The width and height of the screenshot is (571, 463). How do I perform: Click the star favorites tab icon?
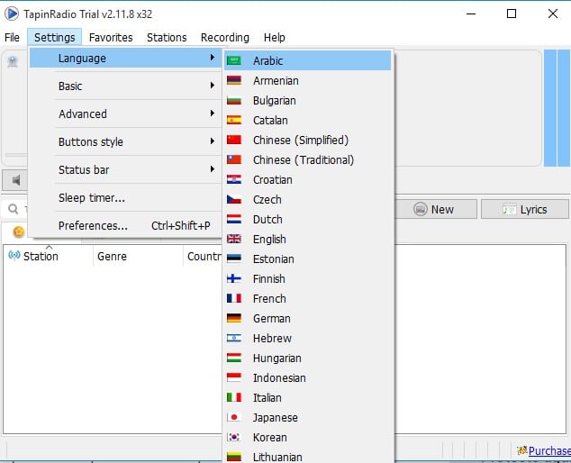[x=18, y=231]
